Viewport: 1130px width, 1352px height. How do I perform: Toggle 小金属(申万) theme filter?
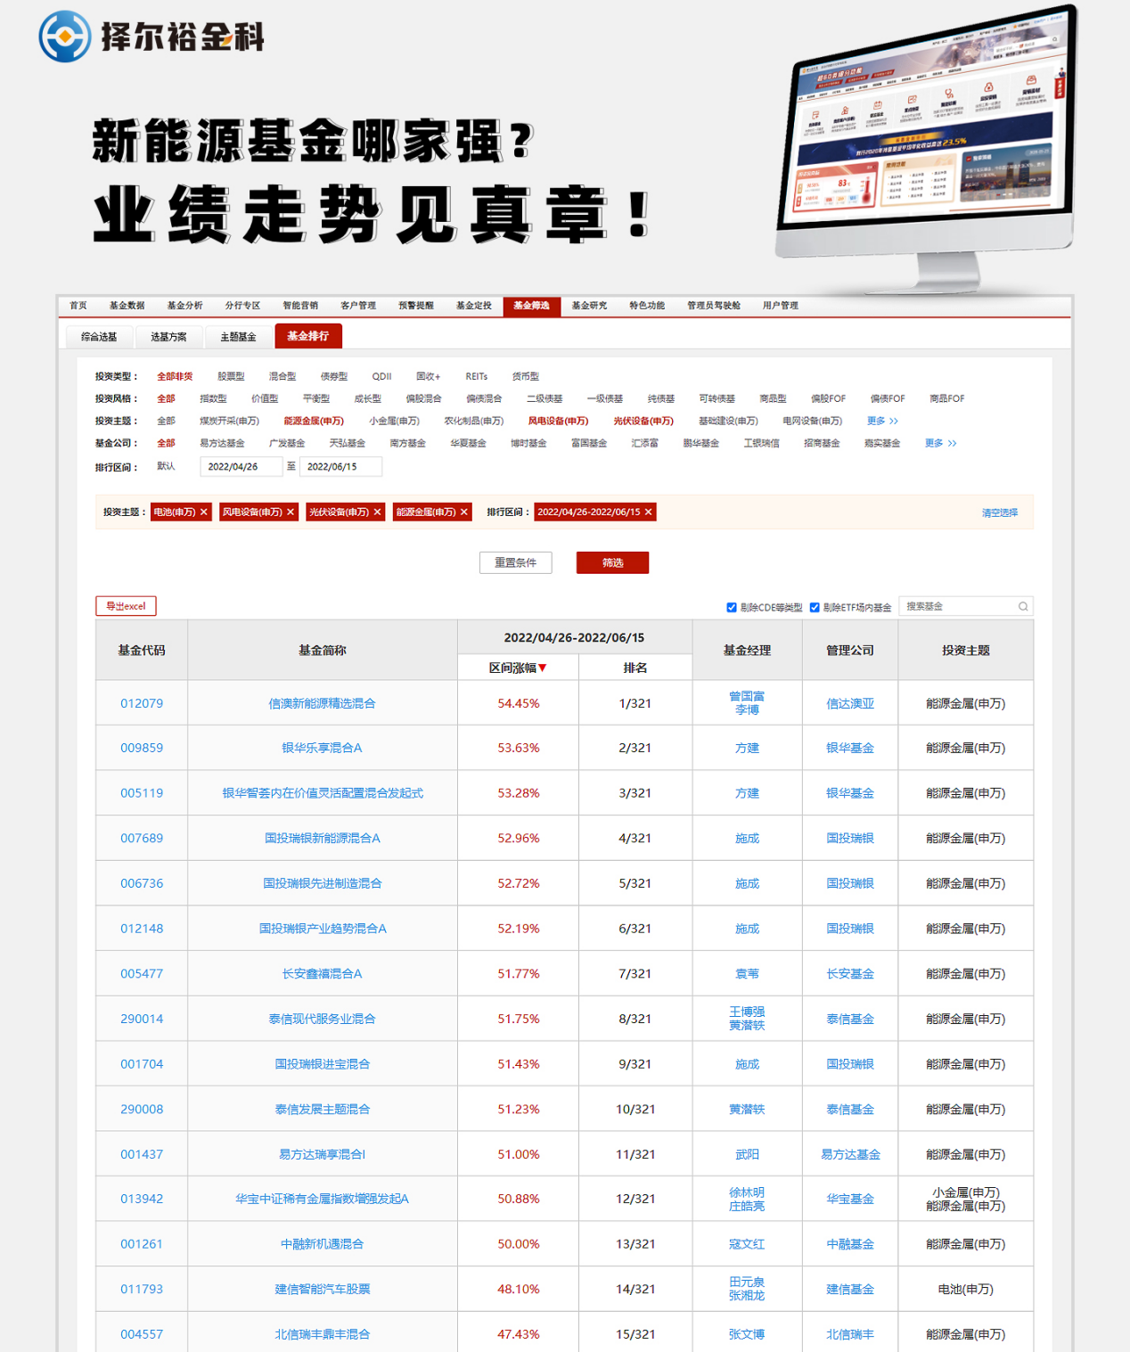(x=394, y=421)
